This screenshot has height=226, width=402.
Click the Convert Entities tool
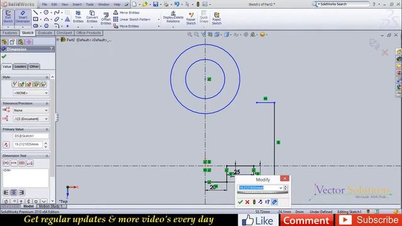tap(92, 17)
